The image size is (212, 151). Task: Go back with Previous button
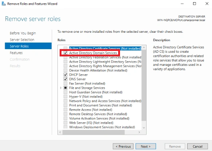[x=123, y=146]
